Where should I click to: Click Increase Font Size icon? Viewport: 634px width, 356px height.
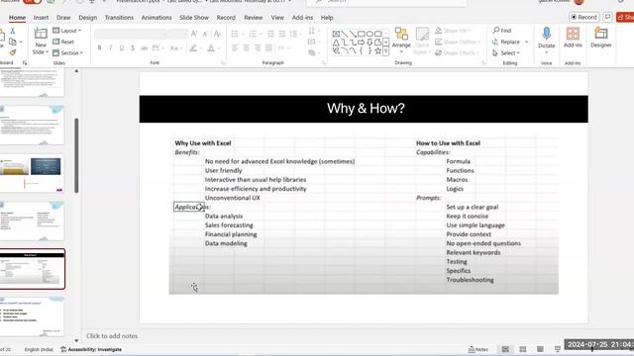tap(194, 34)
